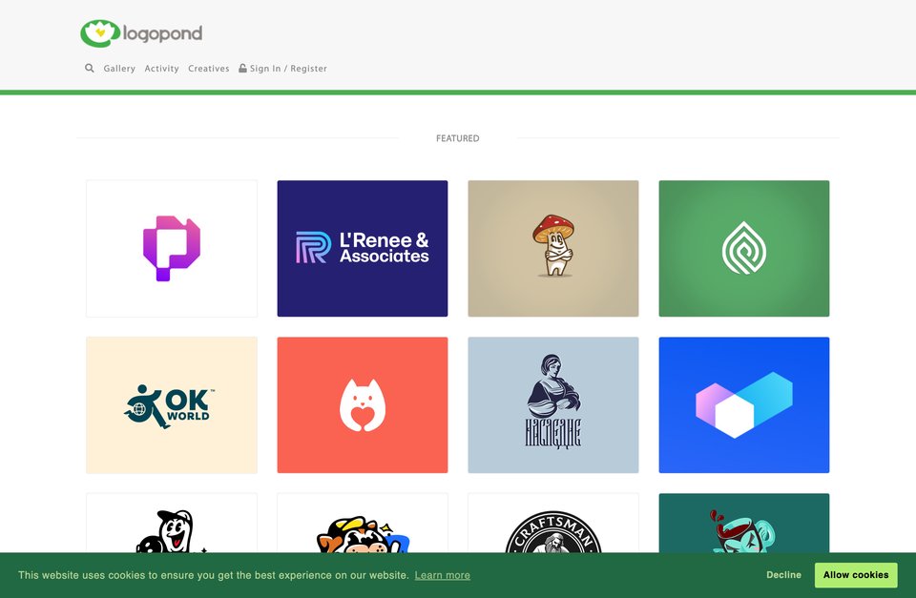The height and width of the screenshot is (598, 916).
Task: Click the FEATURED section heading
Action: tap(457, 138)
